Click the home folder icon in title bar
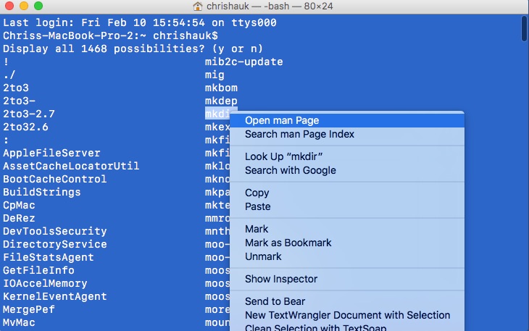The height and width of the screenshot is (331, 529). point(198,6)
